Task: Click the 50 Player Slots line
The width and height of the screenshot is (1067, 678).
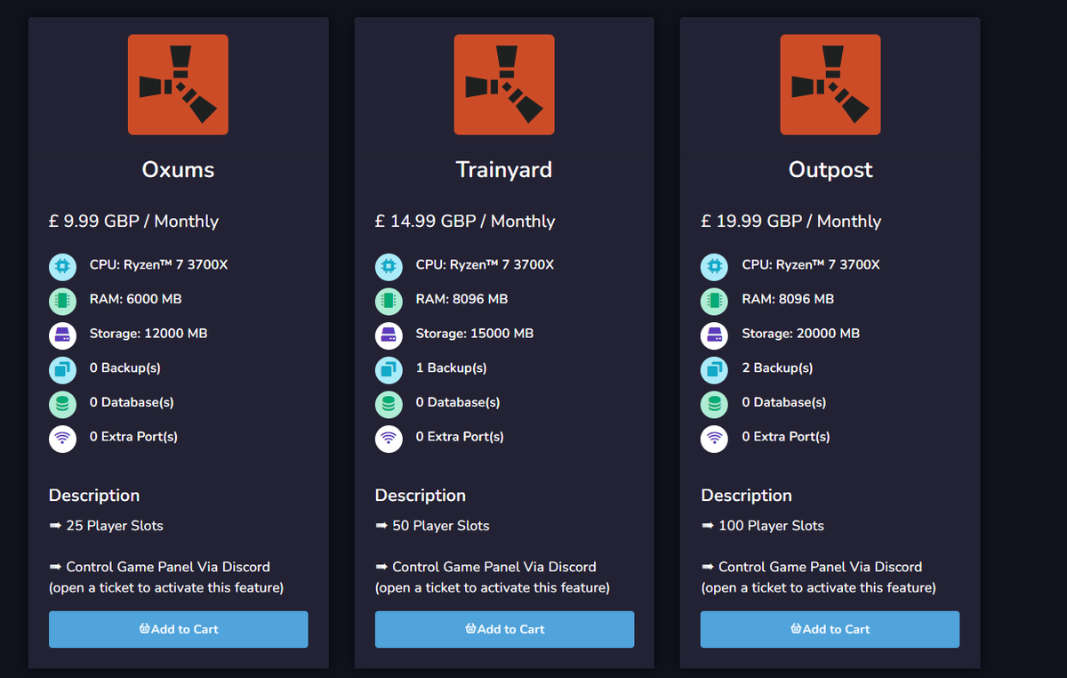Action: coord(432,526)
